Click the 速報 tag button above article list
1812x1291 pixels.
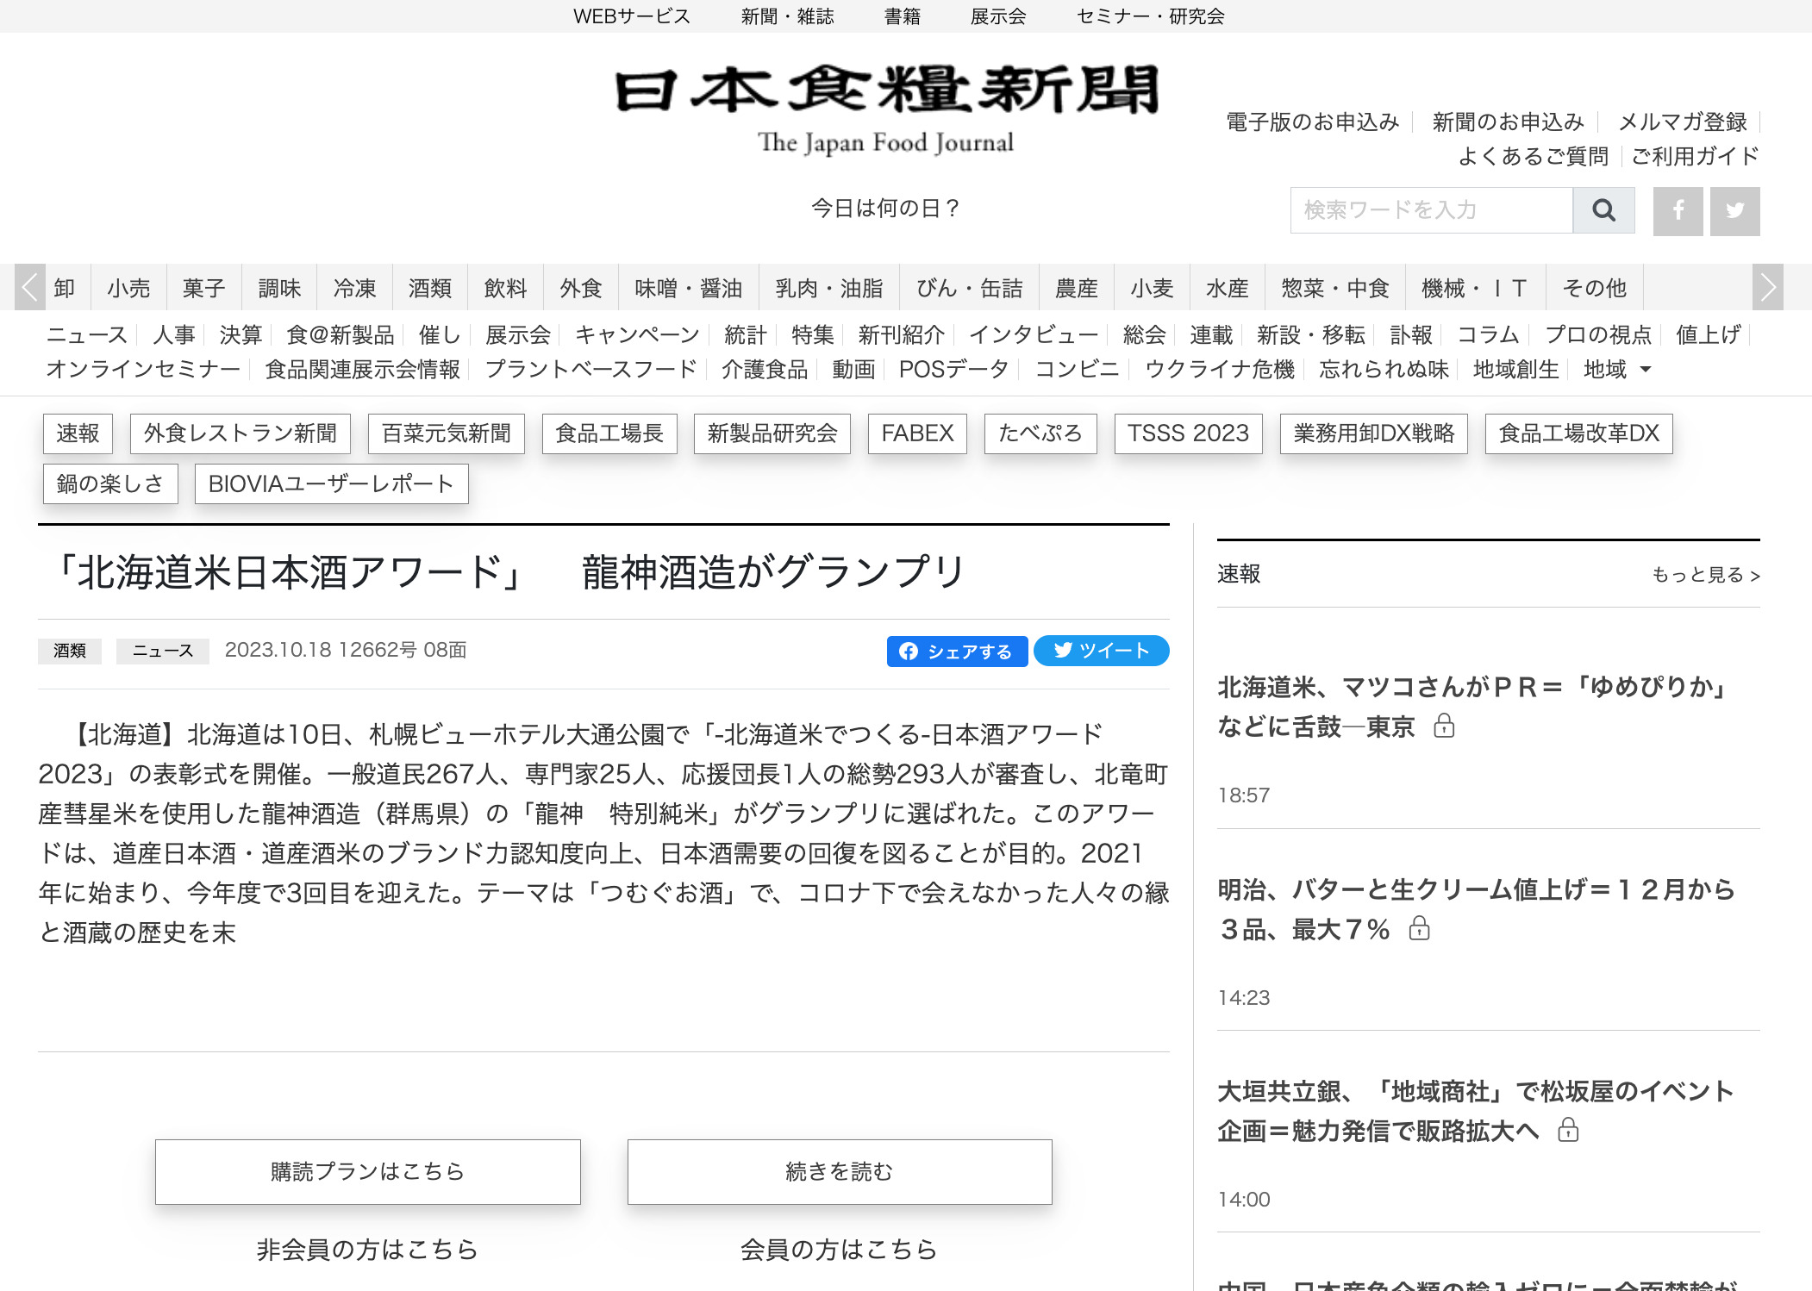[78, 433]
